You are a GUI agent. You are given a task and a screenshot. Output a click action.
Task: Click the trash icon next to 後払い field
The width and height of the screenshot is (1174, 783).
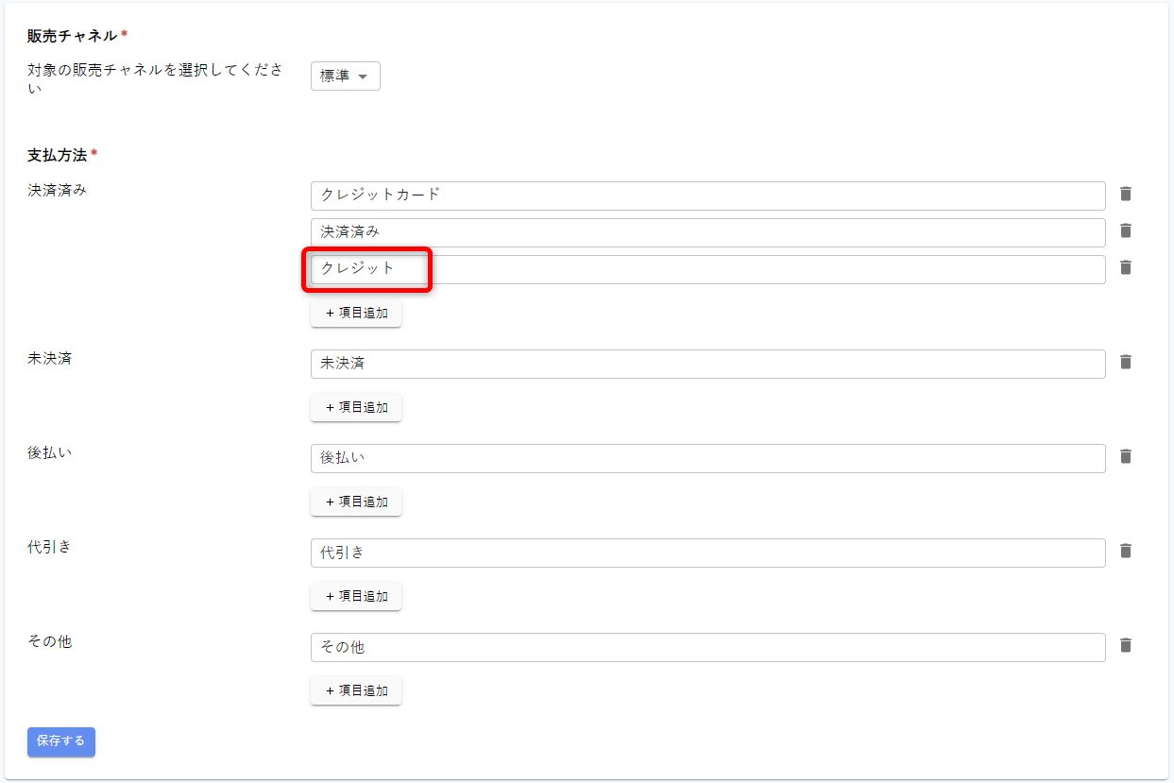click(x=1125, y=456)
